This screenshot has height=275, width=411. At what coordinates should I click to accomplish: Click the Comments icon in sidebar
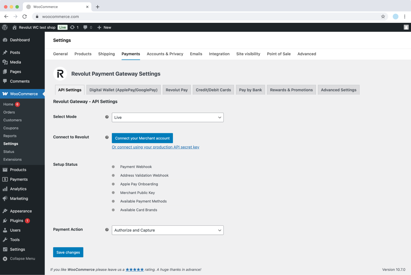coord(5,81)
